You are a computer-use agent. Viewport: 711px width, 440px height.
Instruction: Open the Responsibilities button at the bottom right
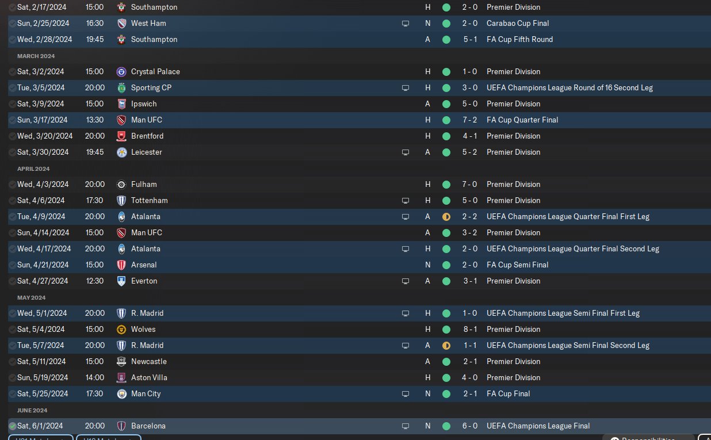click(x=647, y=438)
